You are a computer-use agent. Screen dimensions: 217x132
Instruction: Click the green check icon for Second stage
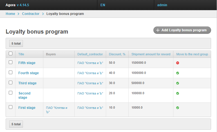178,93
